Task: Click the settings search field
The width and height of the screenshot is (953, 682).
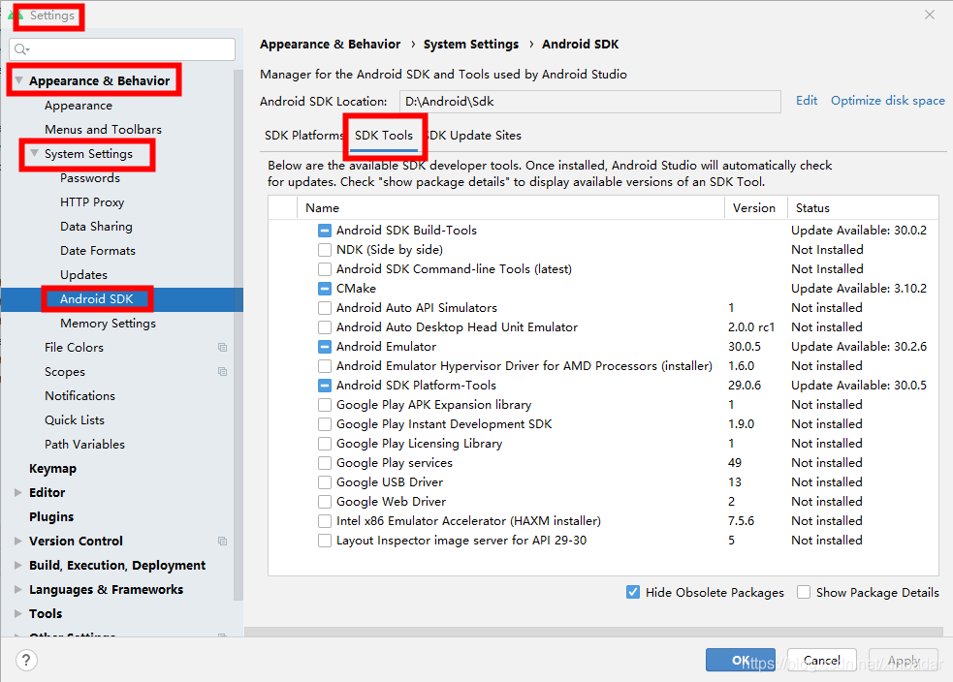Action: [122, 49]
